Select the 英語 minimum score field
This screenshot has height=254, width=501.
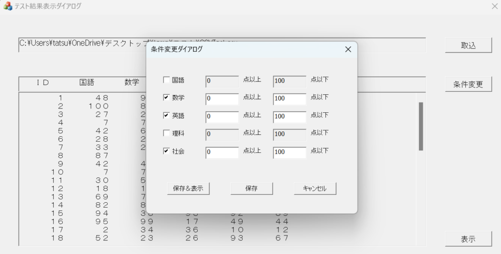(x=222, y=117)
